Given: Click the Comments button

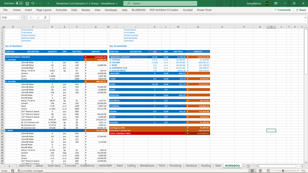Looking at the screenshot, I should point(283,10).
